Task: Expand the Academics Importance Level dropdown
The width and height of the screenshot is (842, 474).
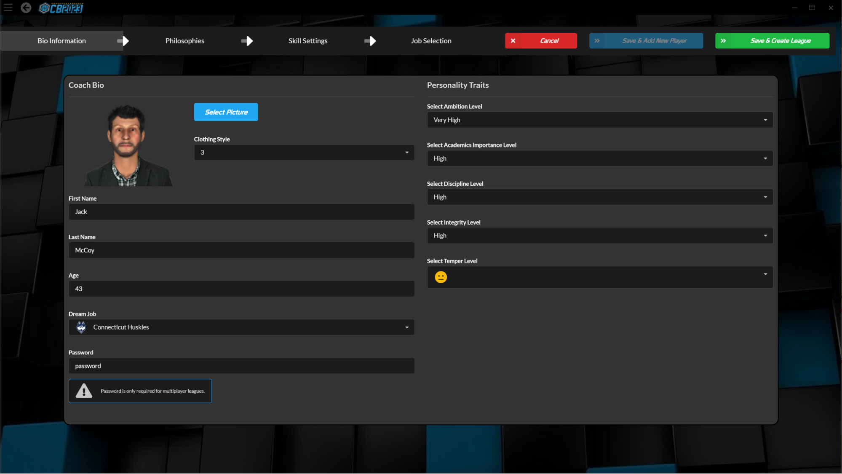Action: [600, 158]
